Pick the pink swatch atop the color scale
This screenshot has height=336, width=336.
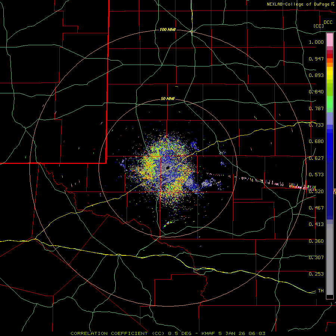(x=330, y=40)
